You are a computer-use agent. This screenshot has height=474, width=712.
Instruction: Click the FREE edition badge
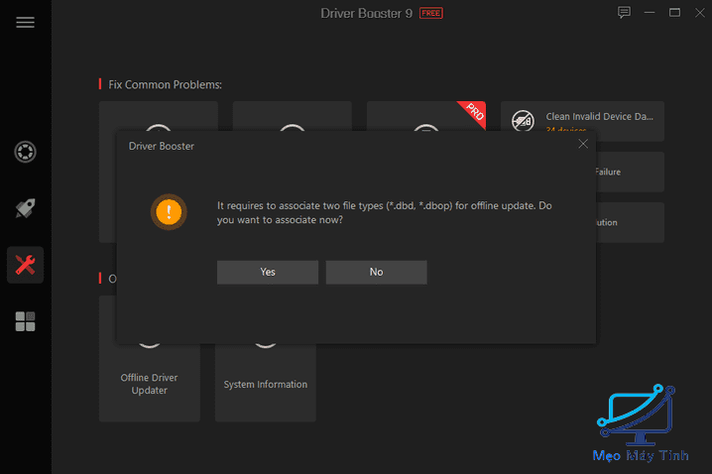click(431, 13)
